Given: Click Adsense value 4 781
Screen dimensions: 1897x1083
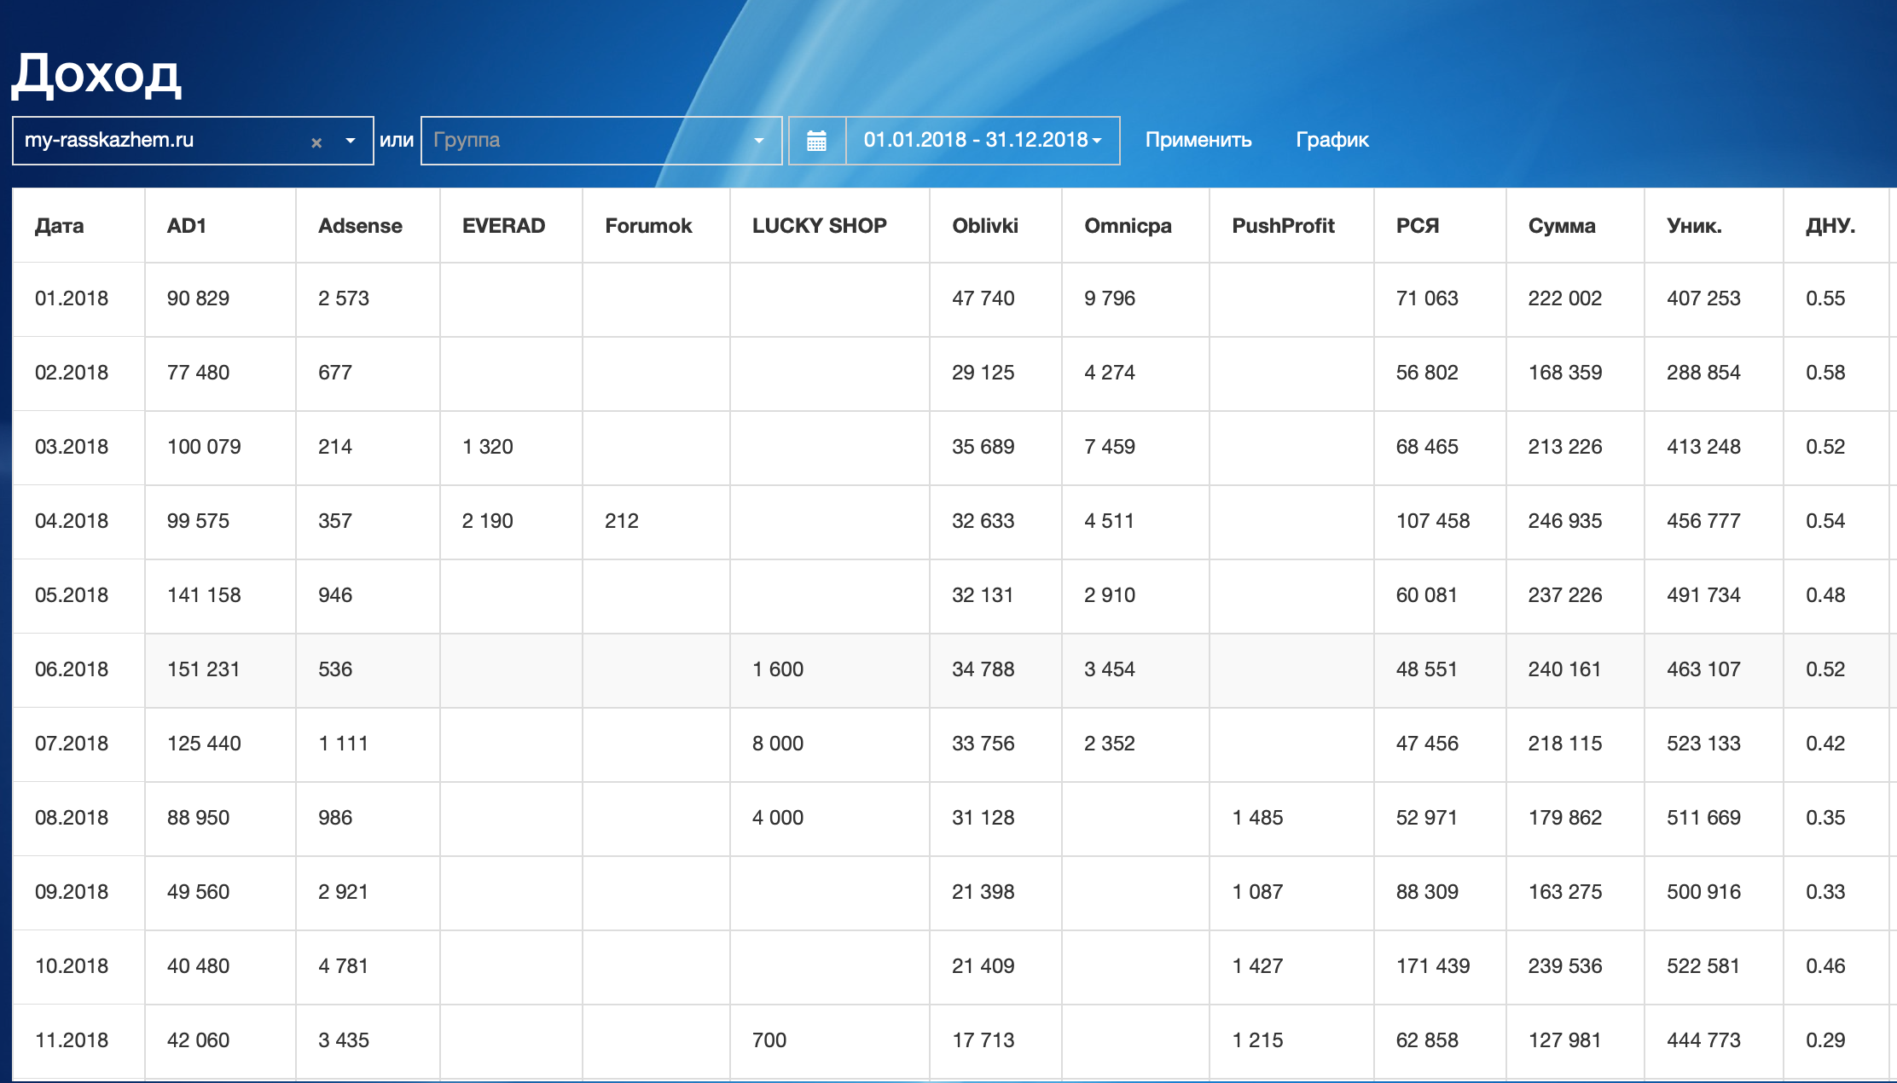Looking at the screenshot, I should pyautogui.click(x=344, y=966).
